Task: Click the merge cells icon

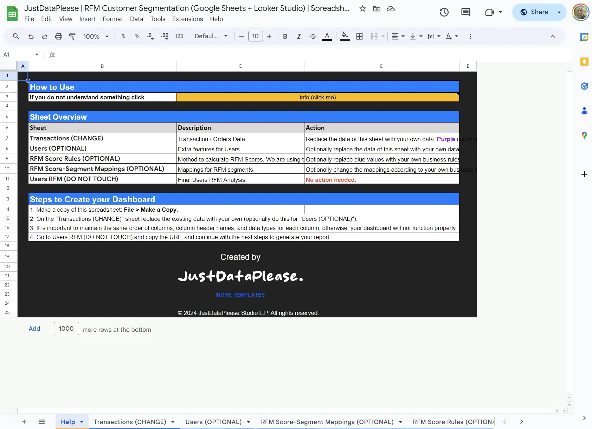Action: coord(374,36)
